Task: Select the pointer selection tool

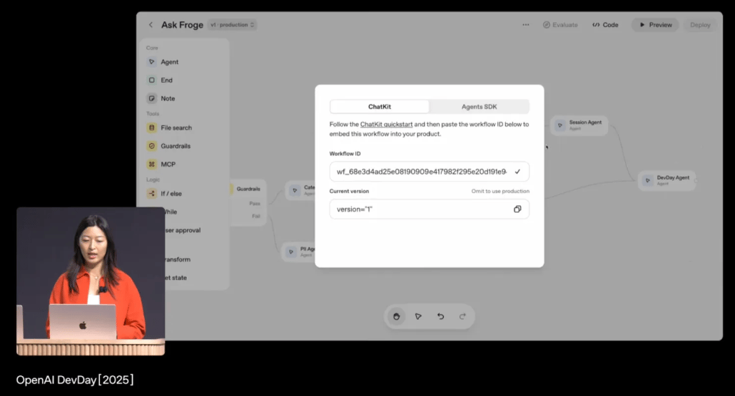Action: (x=418, y=316)
